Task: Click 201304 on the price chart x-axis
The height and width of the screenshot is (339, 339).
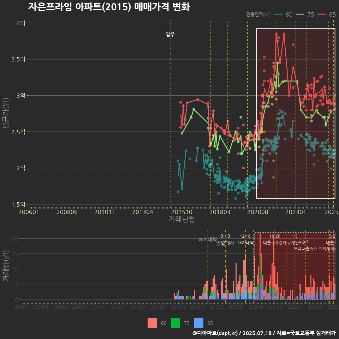Action: (x=142, y=212)
